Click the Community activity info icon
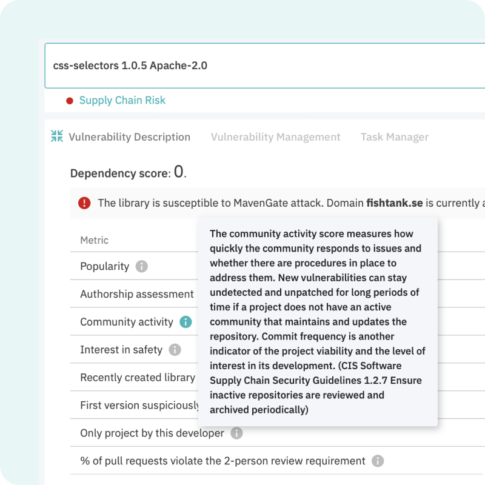 (x=186, y=322)
